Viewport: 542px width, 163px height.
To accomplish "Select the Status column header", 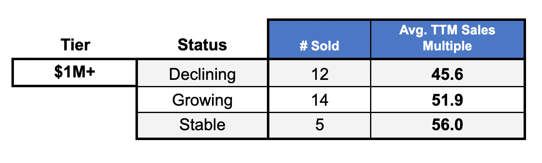I will pos(202,44).
